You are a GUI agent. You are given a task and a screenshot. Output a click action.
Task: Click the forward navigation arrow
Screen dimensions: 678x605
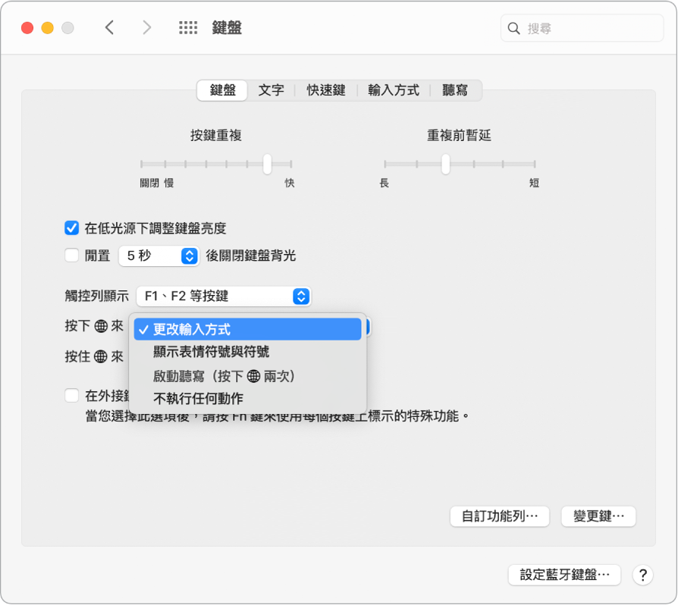(146, 27)
